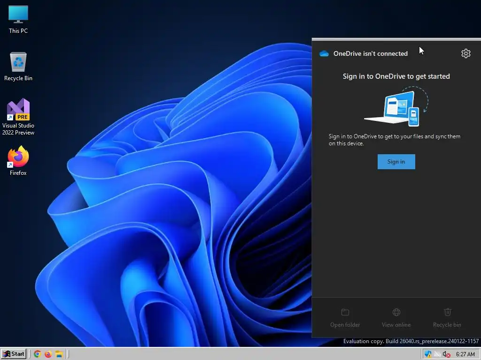The height and width of the screenshot is (360, 481).
Task: Click the Sign in button
Action: 396,162
